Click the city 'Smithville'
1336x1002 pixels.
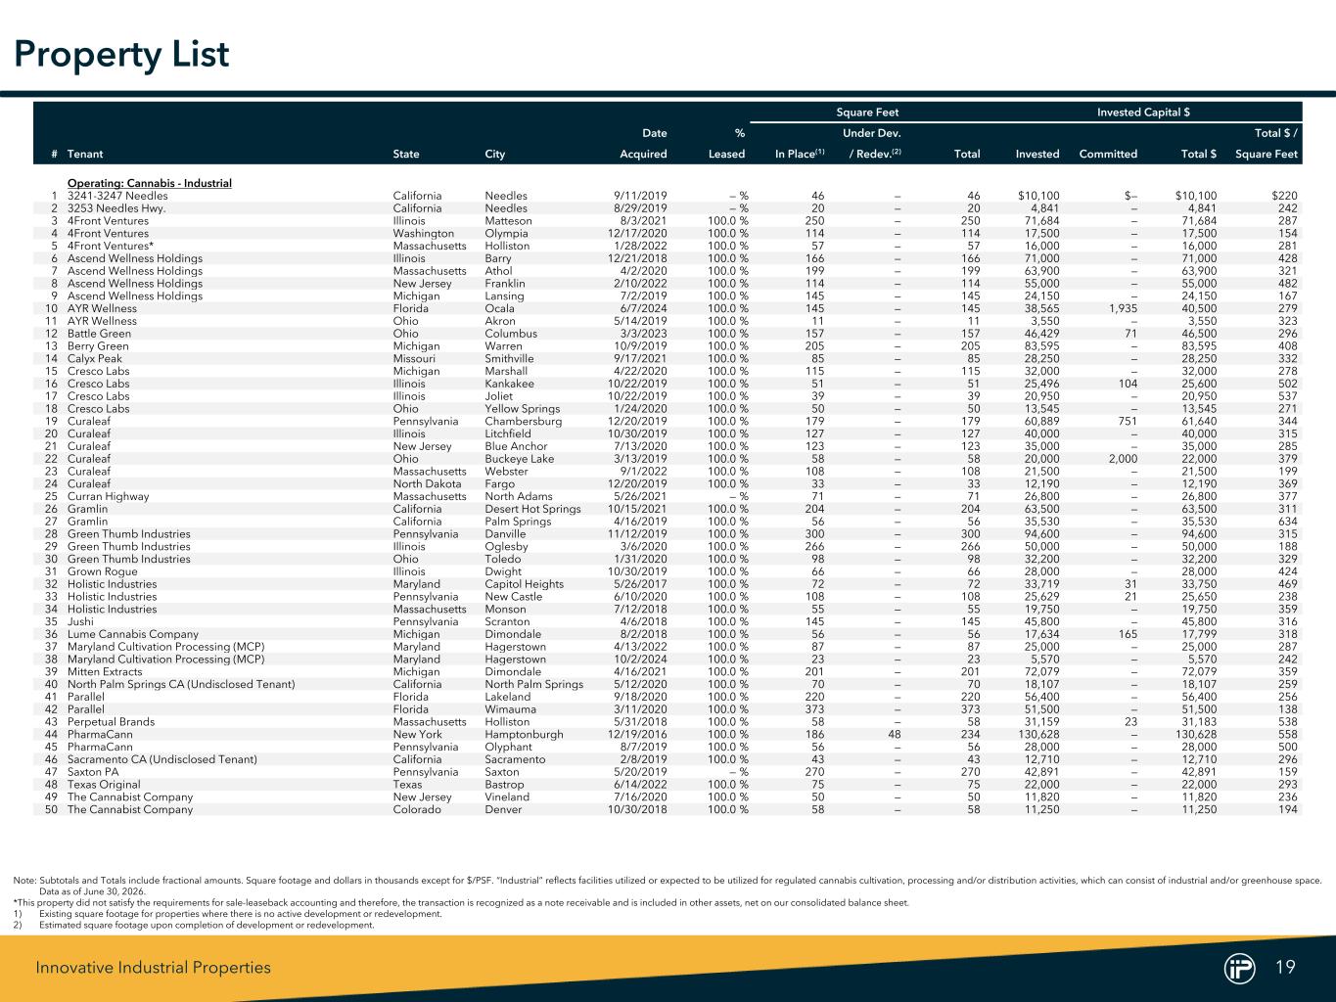510,358
